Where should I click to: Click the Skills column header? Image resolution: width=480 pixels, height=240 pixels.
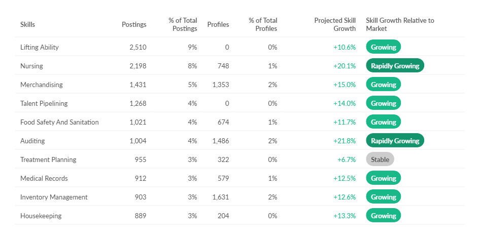[27, 24]
